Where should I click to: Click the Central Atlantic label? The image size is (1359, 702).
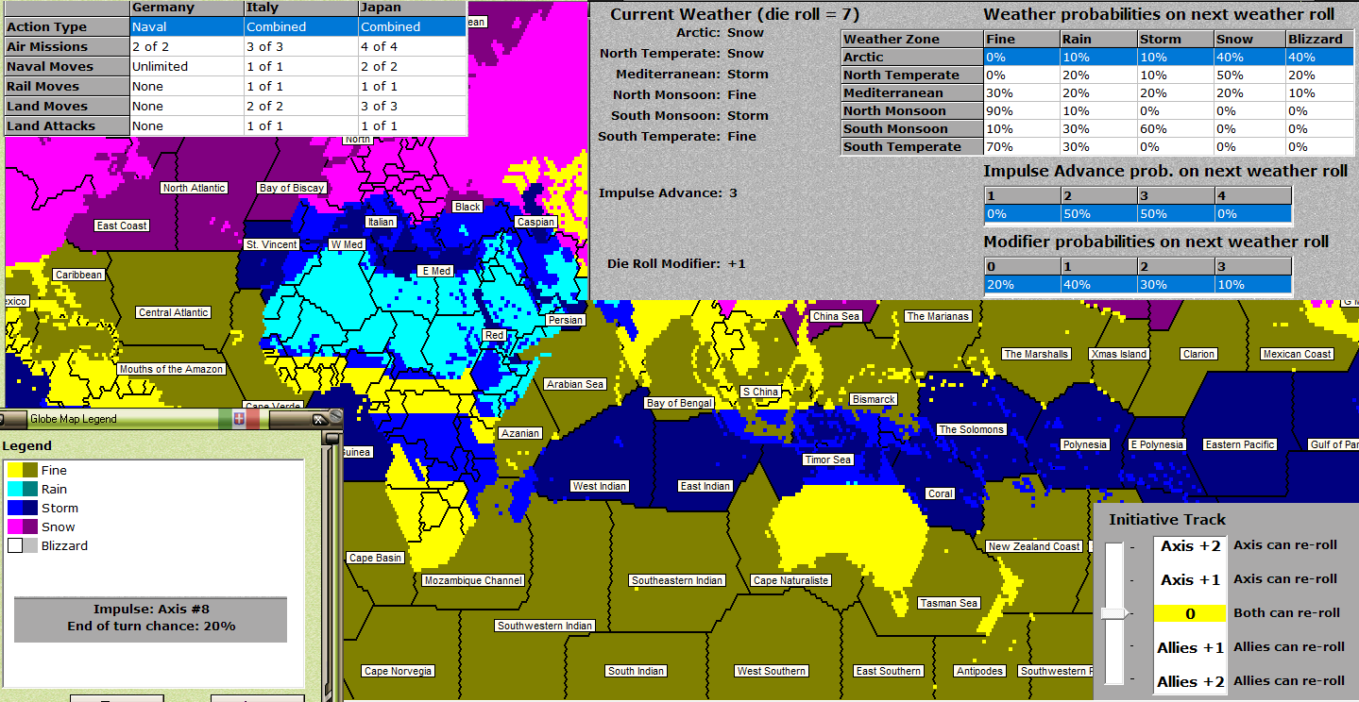[x=174, y=312]
